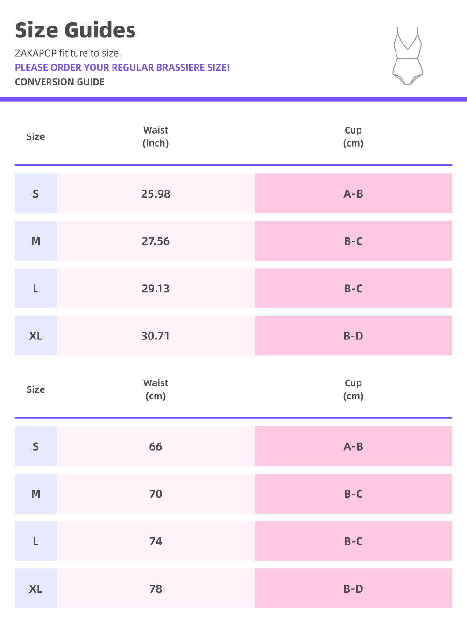
Task: Pick the 78 waist centimeter cell
Action: point(156,589)
